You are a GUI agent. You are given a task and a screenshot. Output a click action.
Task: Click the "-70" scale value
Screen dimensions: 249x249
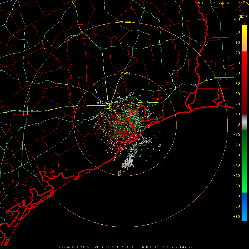tap(237, 196)
